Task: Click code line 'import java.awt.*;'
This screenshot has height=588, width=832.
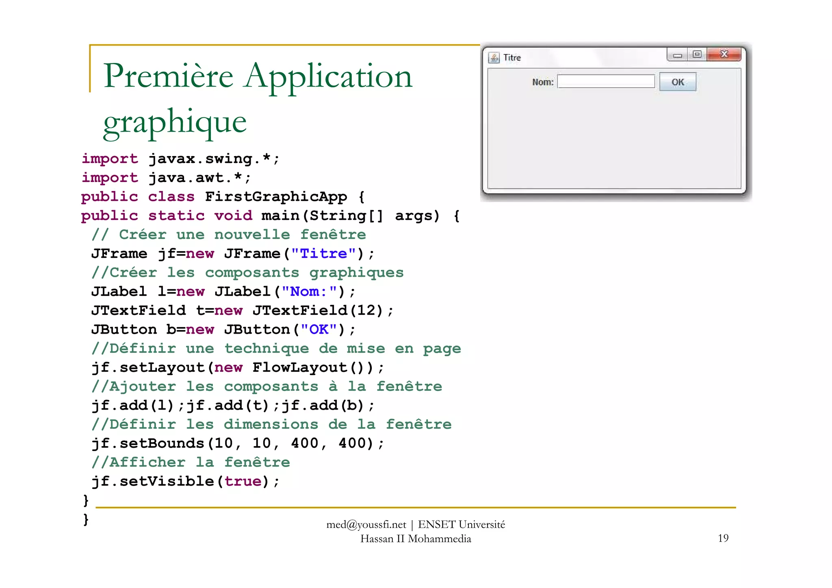Action: tap(166, 178)
